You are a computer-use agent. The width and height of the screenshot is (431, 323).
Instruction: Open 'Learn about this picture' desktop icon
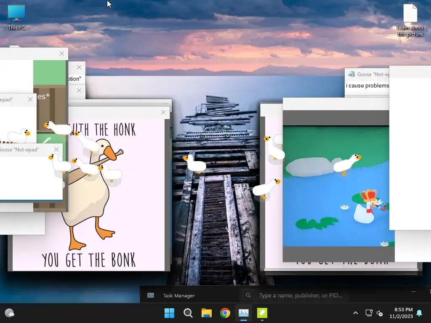tap(410, 21)
